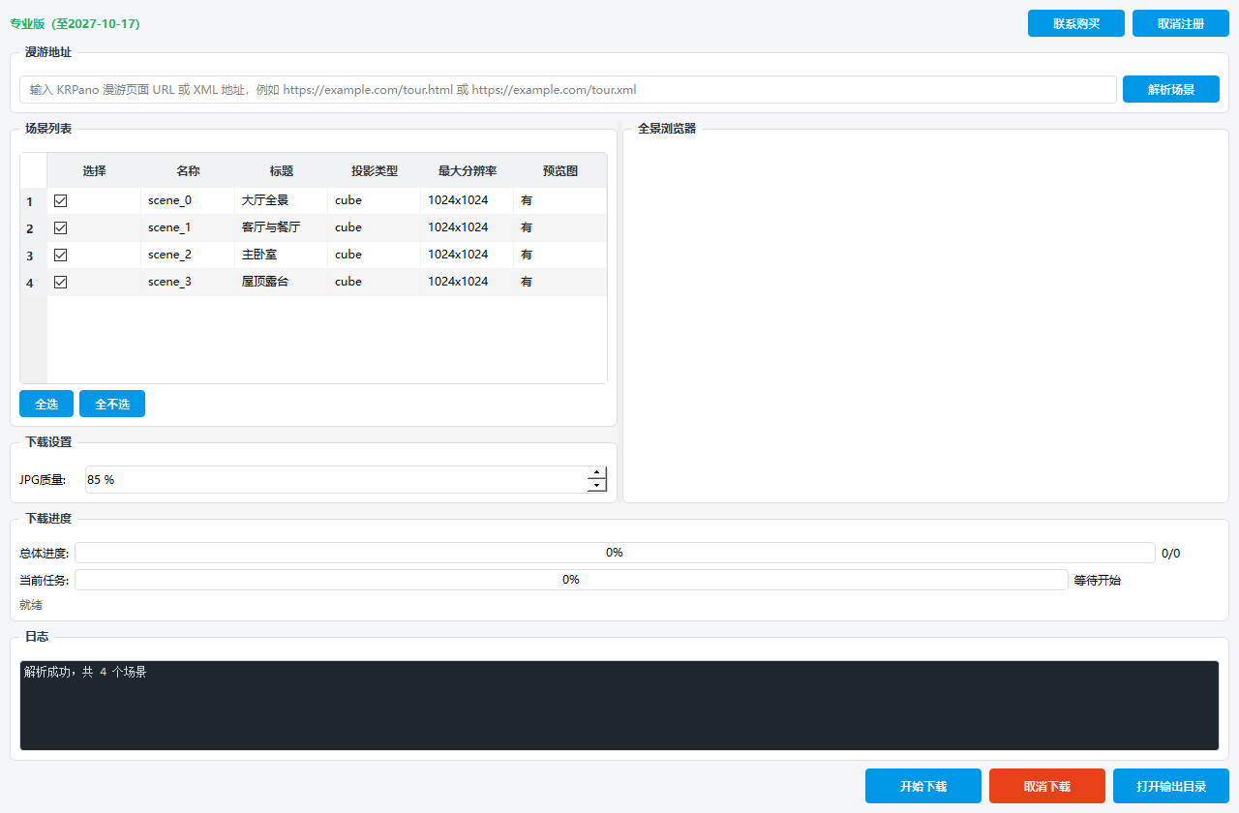Start the download with 开始下载
This screenshot has height=813, width=1239.
pos(923,786)
